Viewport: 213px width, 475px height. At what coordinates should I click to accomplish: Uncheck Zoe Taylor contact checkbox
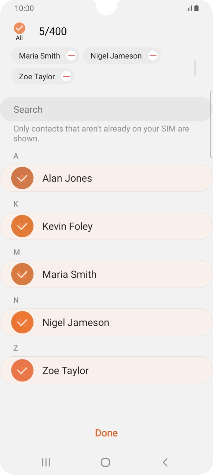(22, 370)
